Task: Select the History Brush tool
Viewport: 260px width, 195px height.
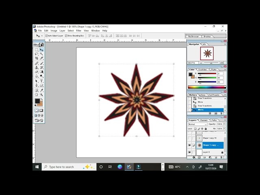Action: (41, 67)
